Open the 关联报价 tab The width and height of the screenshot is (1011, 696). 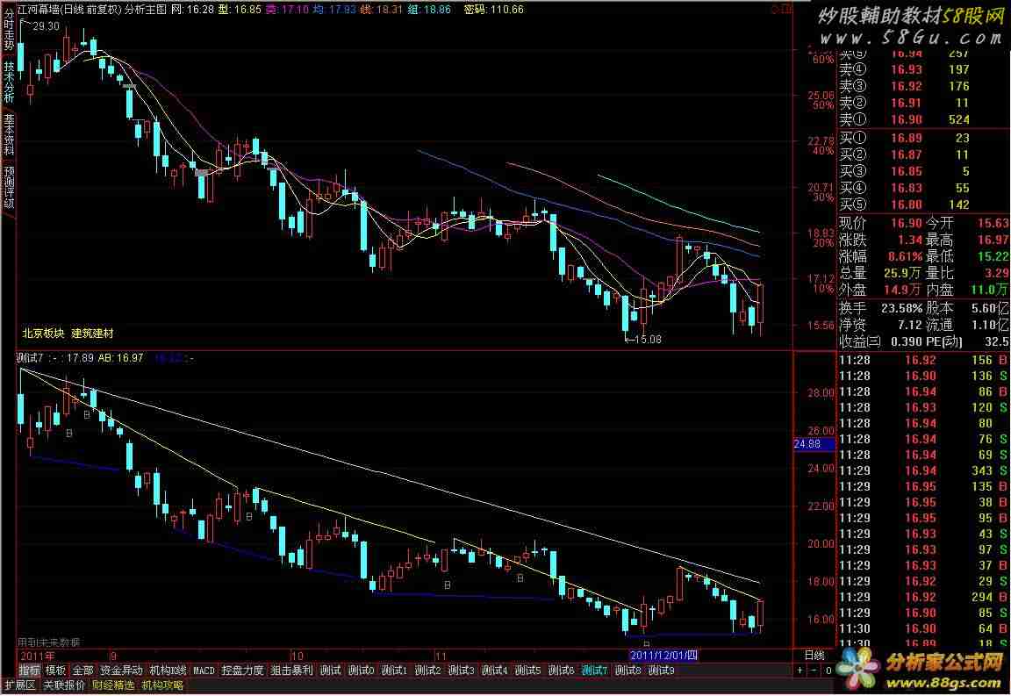[64, 685]
